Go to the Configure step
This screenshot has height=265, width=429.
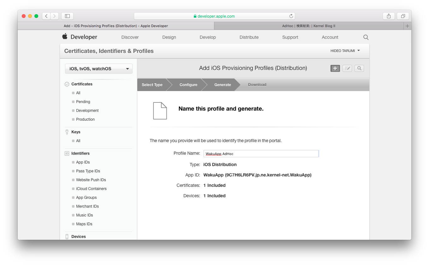pos(188,85)
